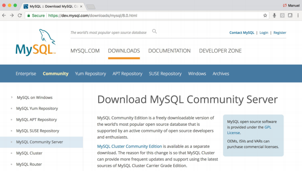Open the Contact MySQL link
Viewport: 302px width, 171px height.
coord(242,33)
